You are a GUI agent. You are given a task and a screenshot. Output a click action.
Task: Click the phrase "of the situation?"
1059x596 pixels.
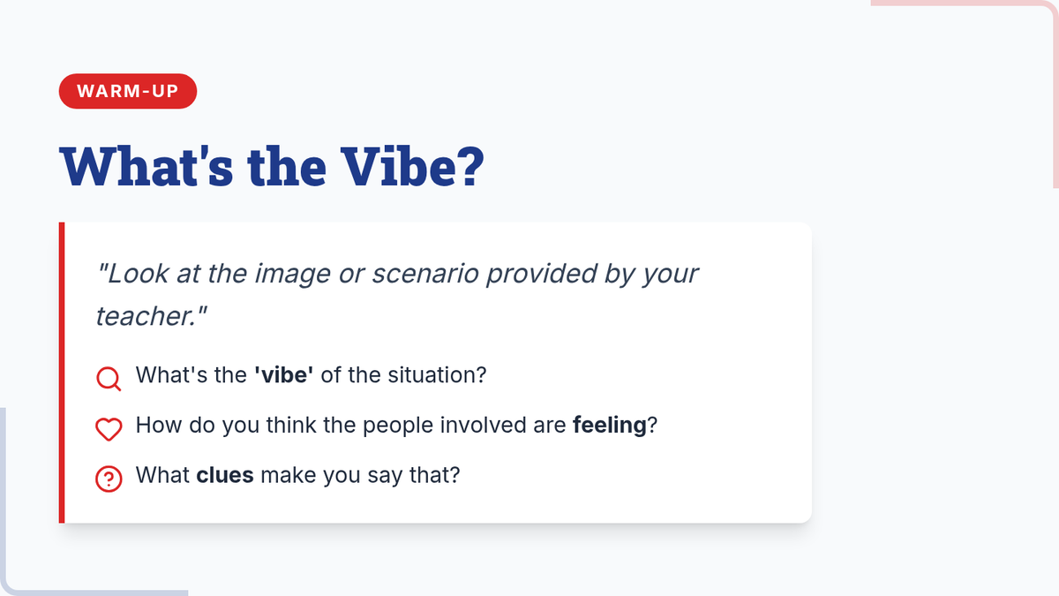click(x=403, y=374)
